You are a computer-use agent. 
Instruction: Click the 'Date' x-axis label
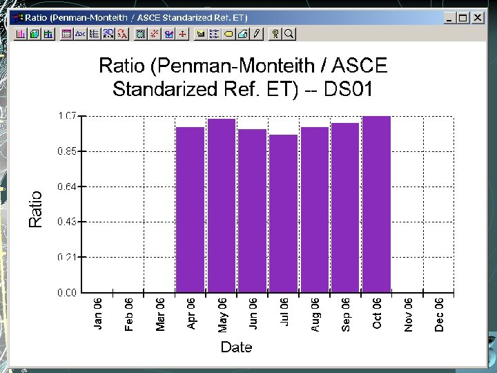pyautogui.click(x=237, y=347)
